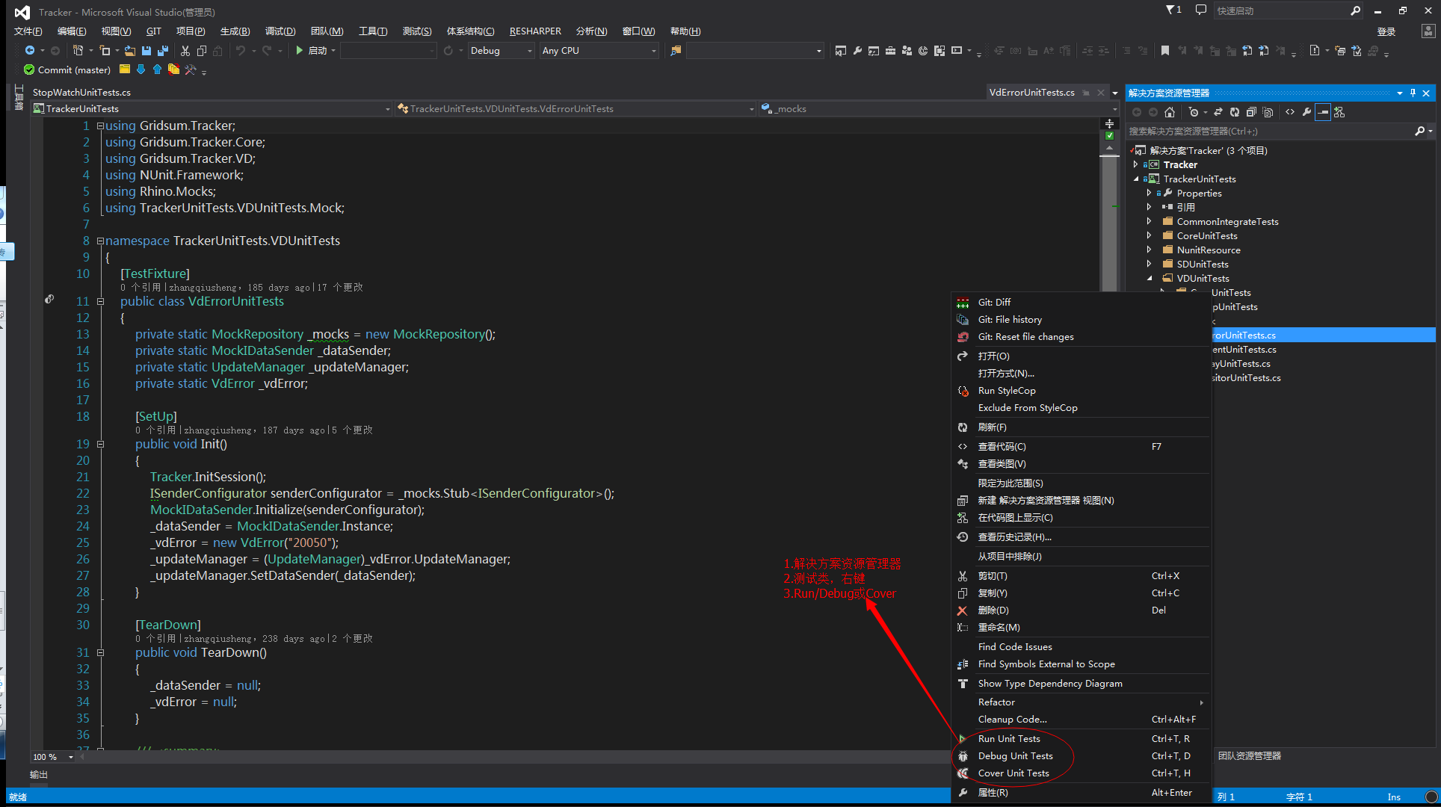
Task: Click the blue Git push up-arrow icon
Action: click(157, 69)
